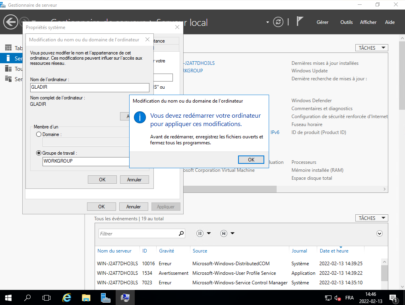Select the Groupe de travail radio button
405x305 pixels.
[x=39, y=153]
